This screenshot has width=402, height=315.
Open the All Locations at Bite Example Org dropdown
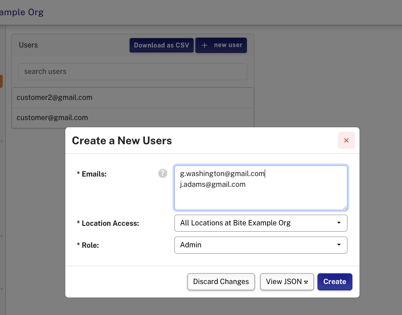(x=261, y=223)
